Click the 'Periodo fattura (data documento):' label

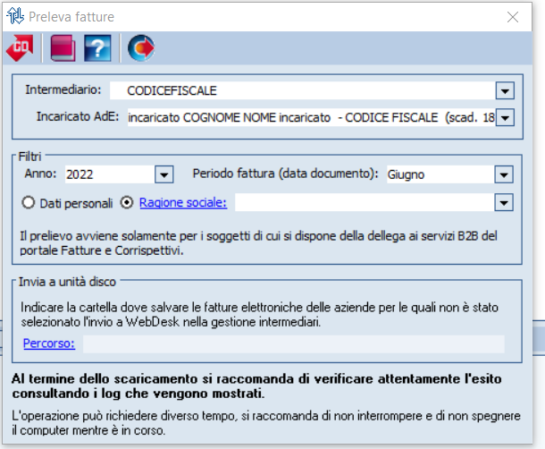tap(285, 174)
